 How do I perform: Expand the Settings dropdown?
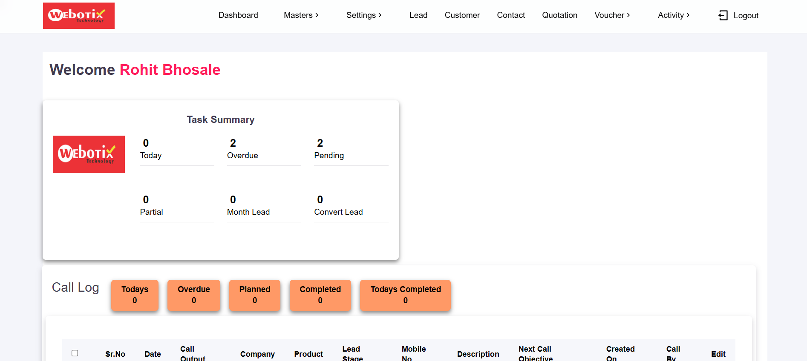(363, 15)
